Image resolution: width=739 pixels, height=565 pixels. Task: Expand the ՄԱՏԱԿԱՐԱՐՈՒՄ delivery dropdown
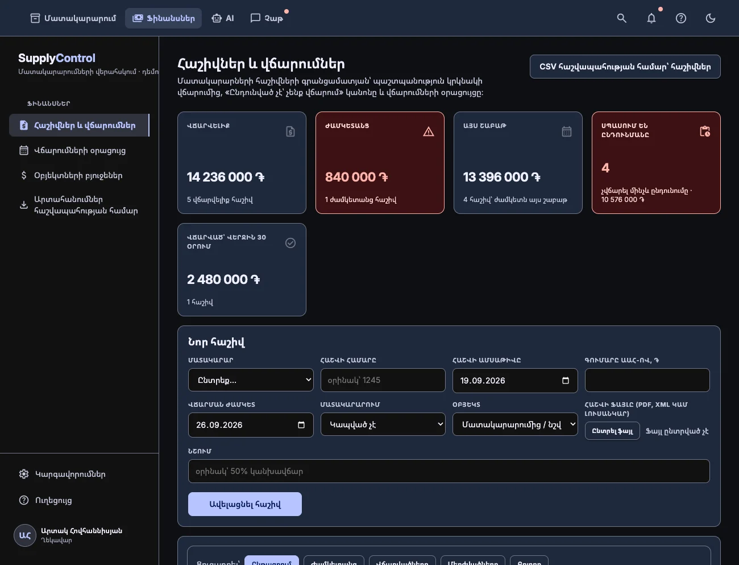tap(383, 424)
